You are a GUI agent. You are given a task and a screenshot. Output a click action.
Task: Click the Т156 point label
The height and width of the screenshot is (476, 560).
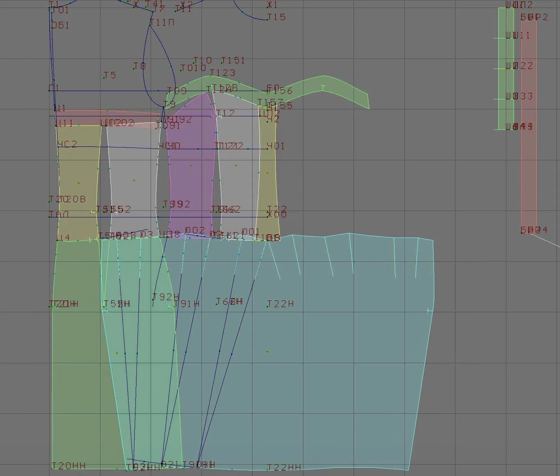click(281, 91)
